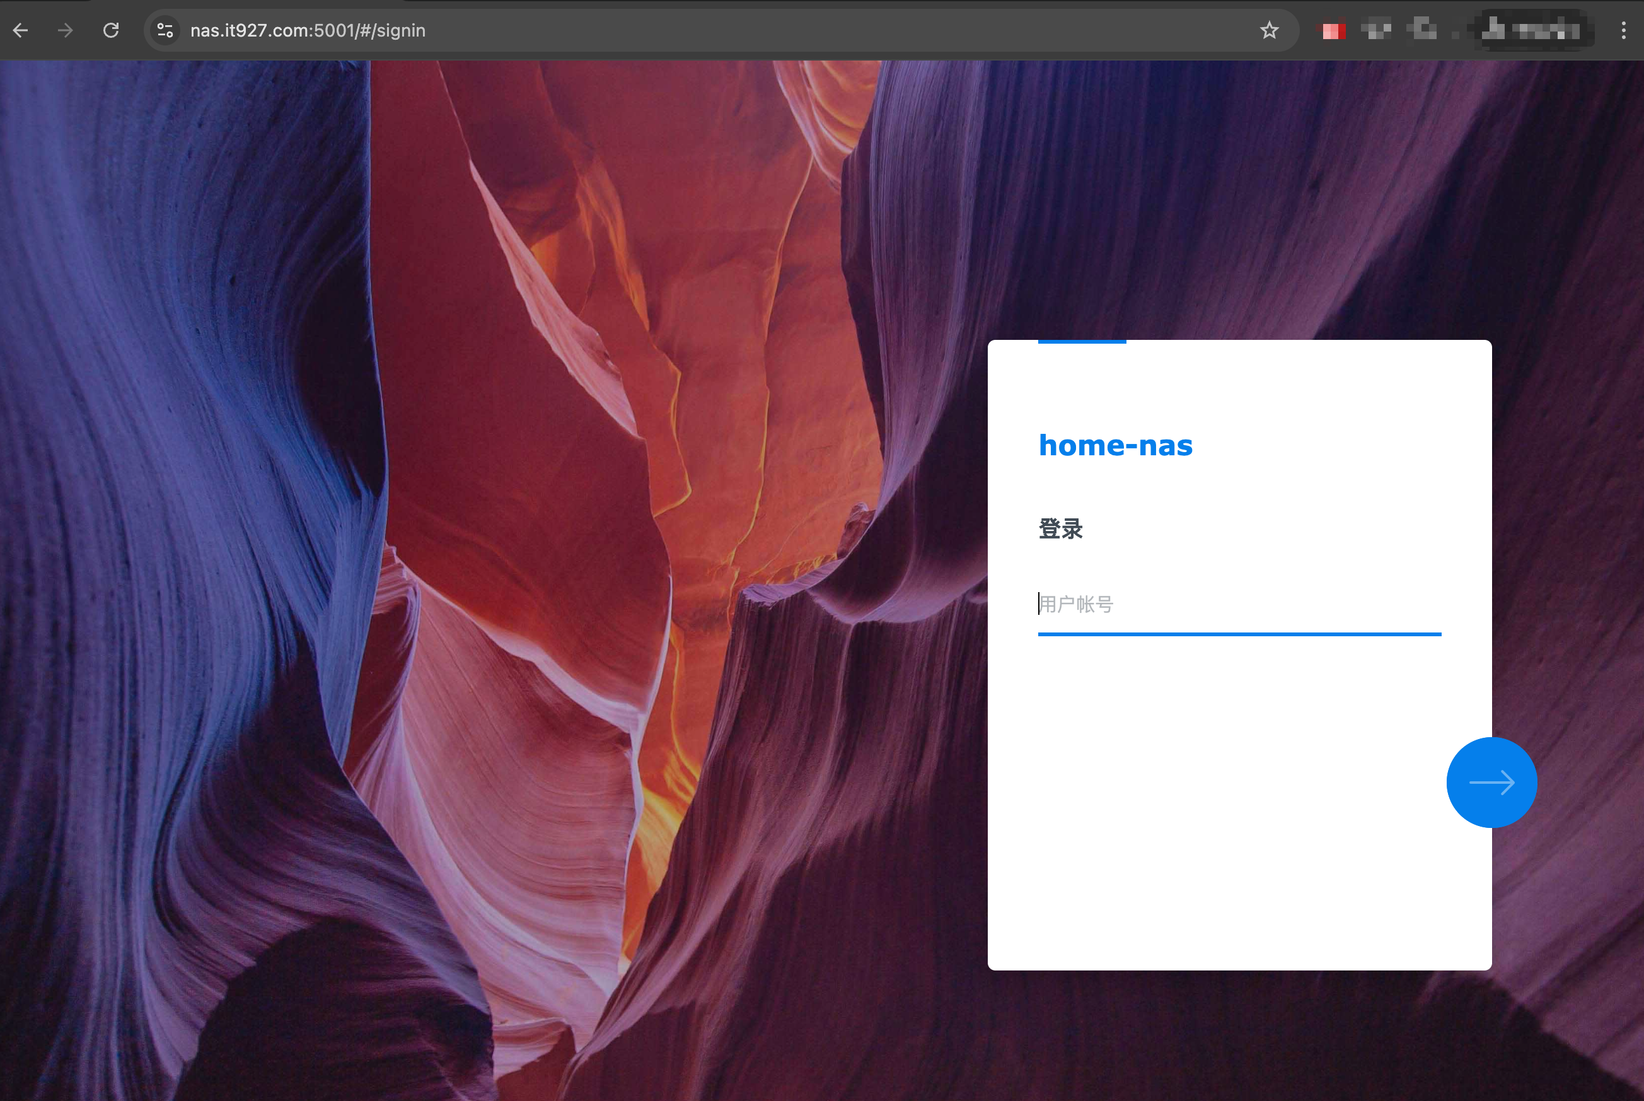Open Chrome's three-dot menu

click(1623, 30)
